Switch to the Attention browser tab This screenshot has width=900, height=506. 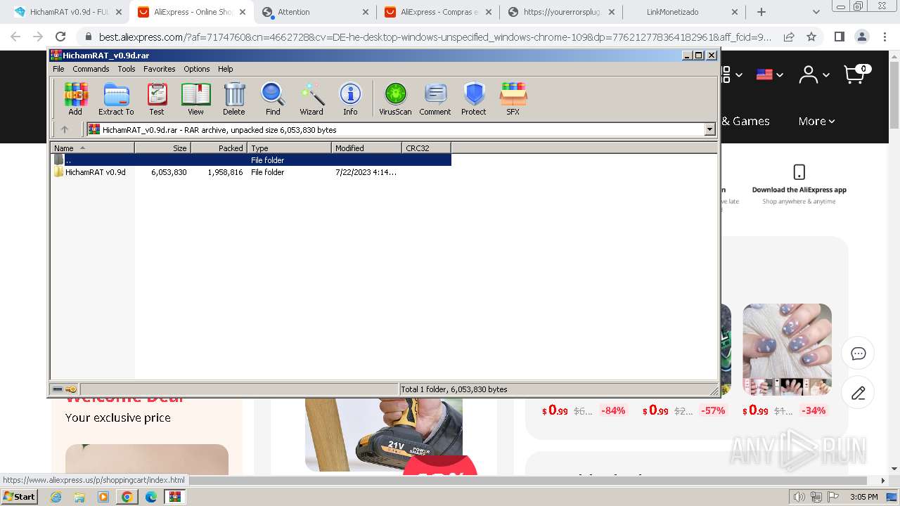(315, 12)
